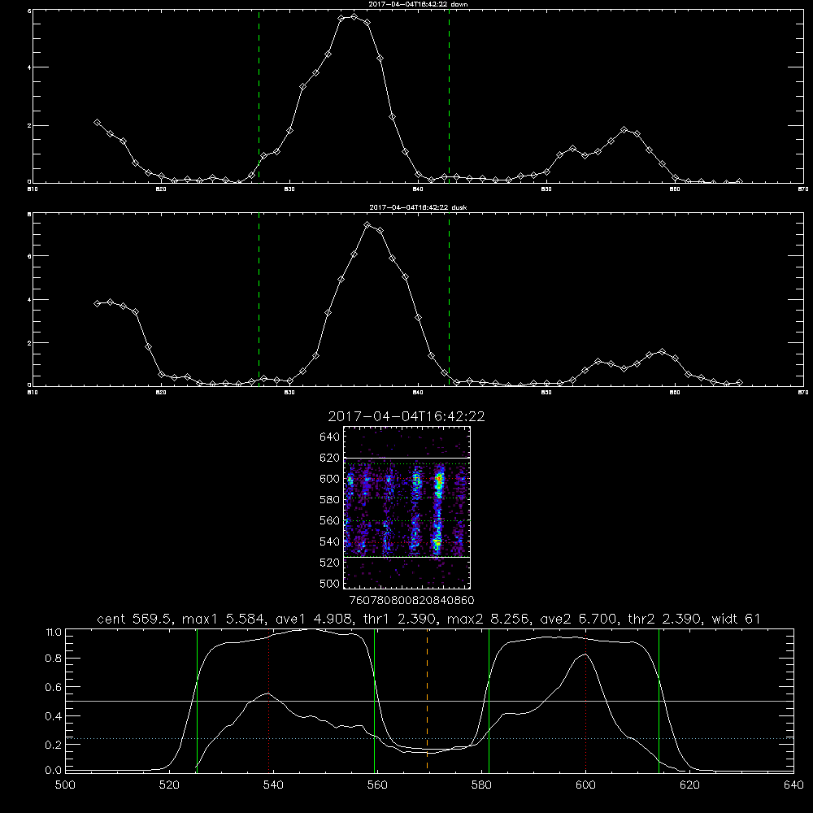Click the '640' label on heatmap y-axis
Viewport: 813px width, 813px height.
[330, 437]
